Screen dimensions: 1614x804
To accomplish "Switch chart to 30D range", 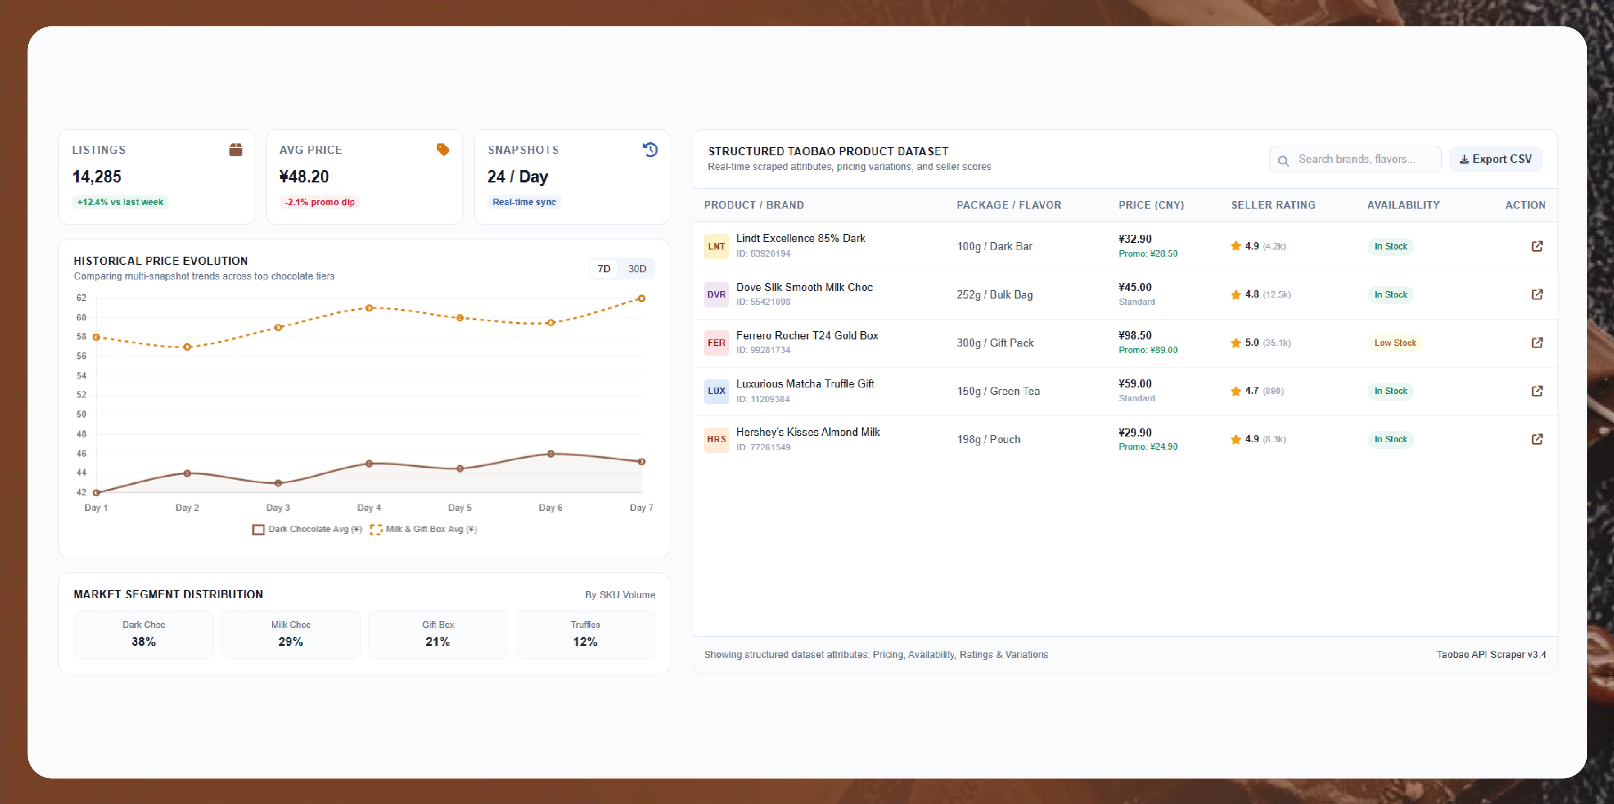I will pos(636,269).
